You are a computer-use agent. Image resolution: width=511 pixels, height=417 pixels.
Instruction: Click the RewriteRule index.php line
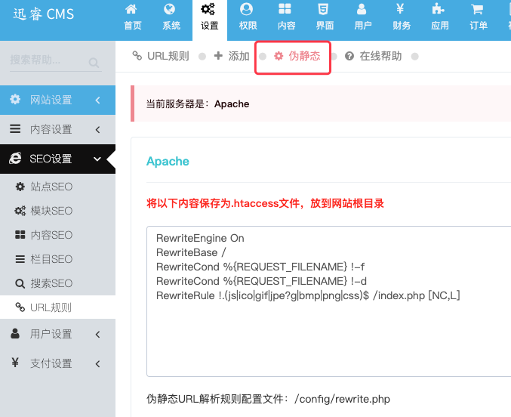coord(308,295)
